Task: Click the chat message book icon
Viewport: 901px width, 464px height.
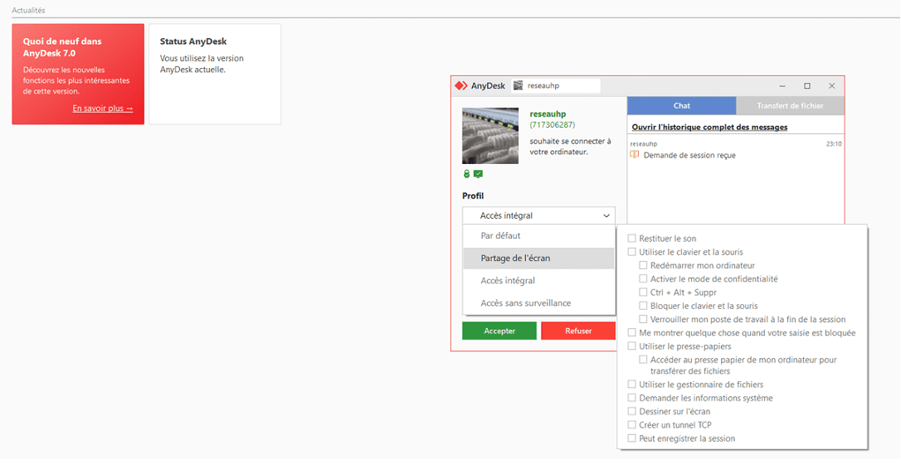Action: [x=635, y=155]
